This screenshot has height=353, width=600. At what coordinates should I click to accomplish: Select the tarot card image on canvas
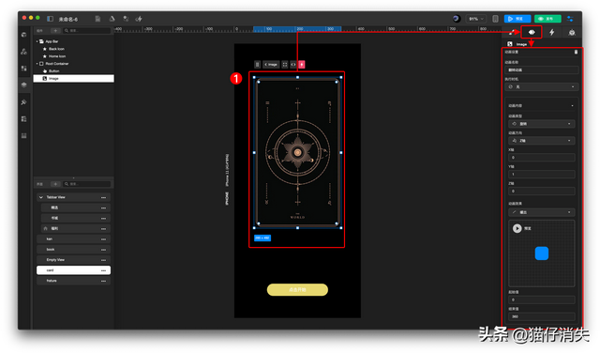point(298,152)
